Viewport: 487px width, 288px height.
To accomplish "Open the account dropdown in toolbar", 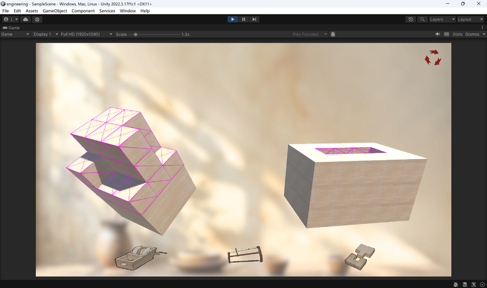I will tap(11, 19).
